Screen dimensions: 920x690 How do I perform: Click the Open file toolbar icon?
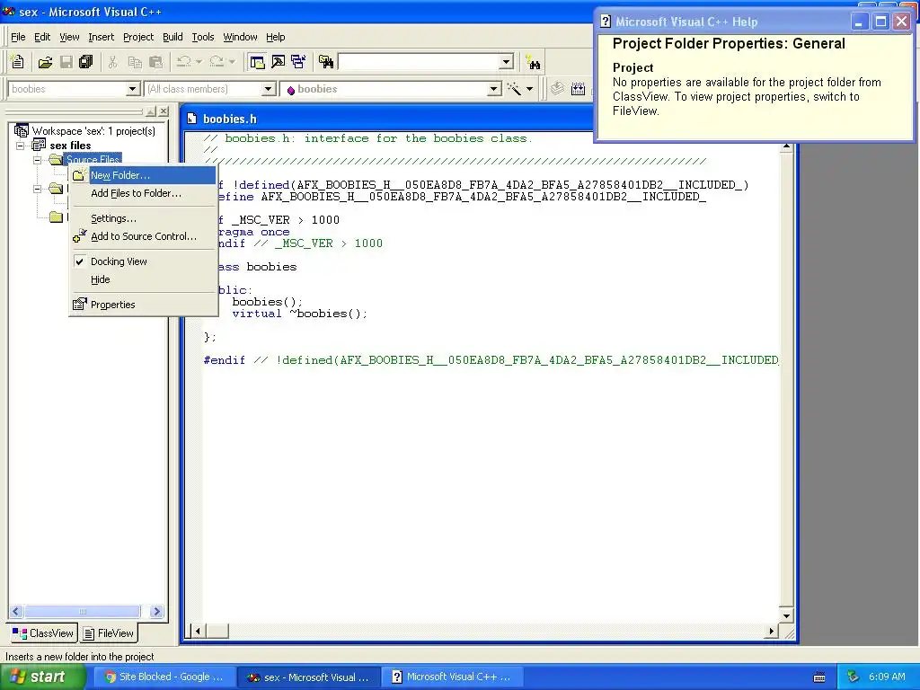point(45,62)
